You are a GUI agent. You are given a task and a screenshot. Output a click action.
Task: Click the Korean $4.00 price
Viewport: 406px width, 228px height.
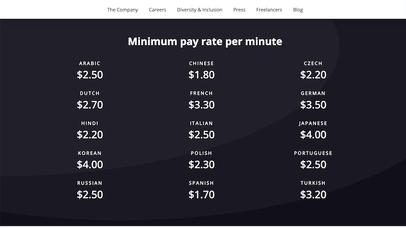coord(90,165)
